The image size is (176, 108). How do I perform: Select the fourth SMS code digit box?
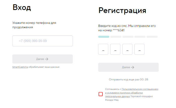(139, 49)
